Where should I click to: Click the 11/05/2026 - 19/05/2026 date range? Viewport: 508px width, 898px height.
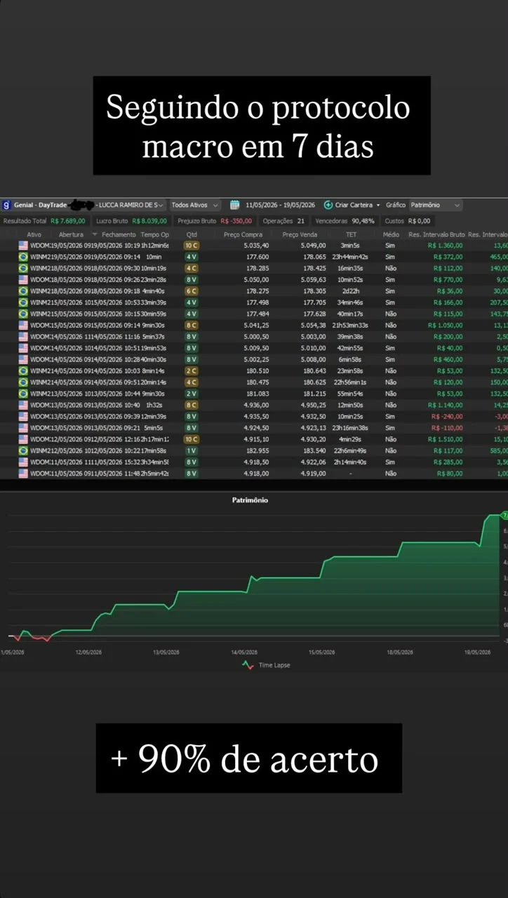tap(281, 205)
